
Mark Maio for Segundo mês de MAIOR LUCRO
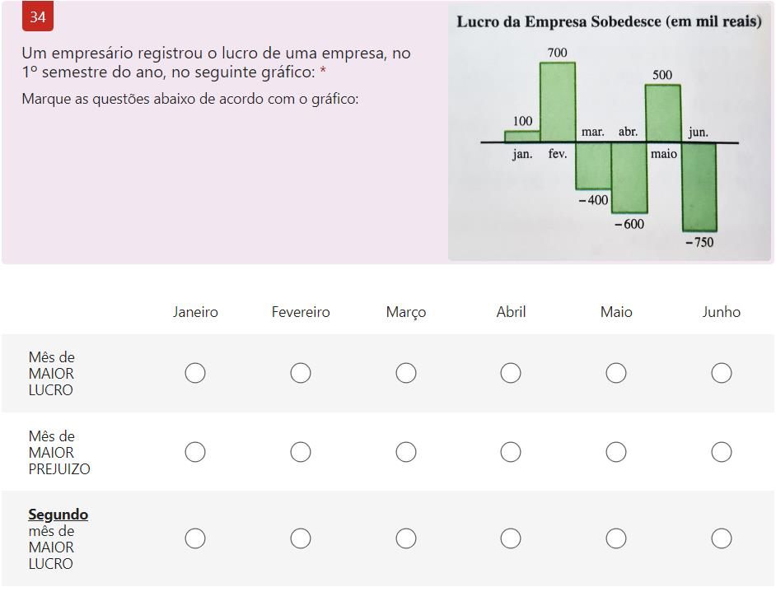(x=616, y=538)
